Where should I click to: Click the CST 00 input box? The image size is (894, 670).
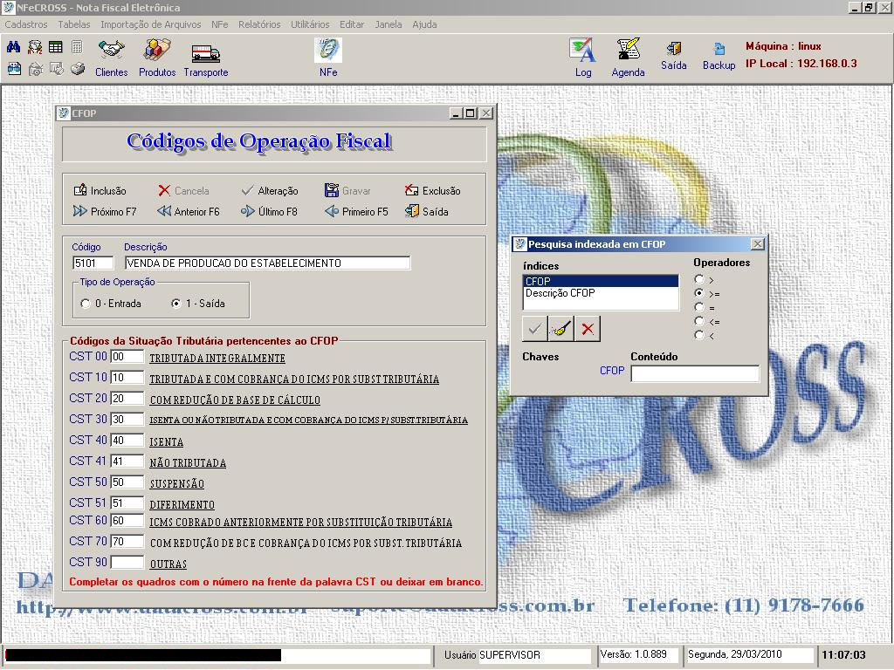coord(127,356)
